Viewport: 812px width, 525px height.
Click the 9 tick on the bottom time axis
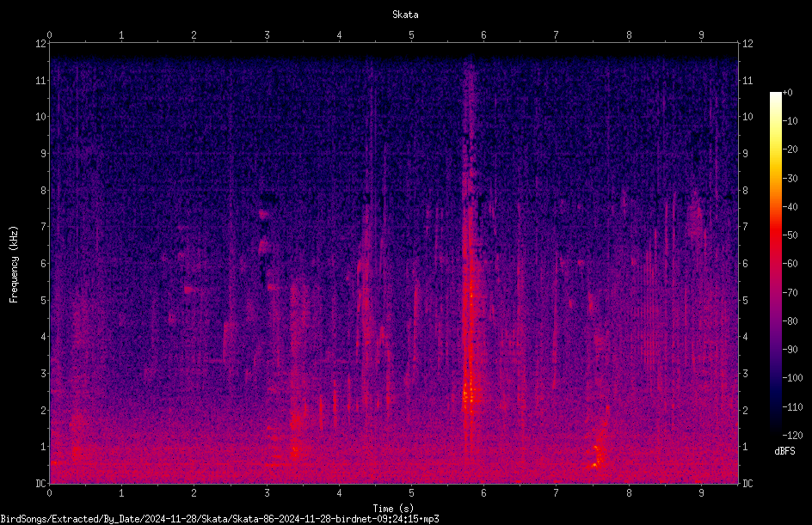[701, 493]
